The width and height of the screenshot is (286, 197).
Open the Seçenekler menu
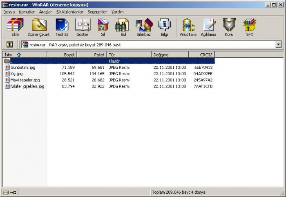click(x=97, y=12)
